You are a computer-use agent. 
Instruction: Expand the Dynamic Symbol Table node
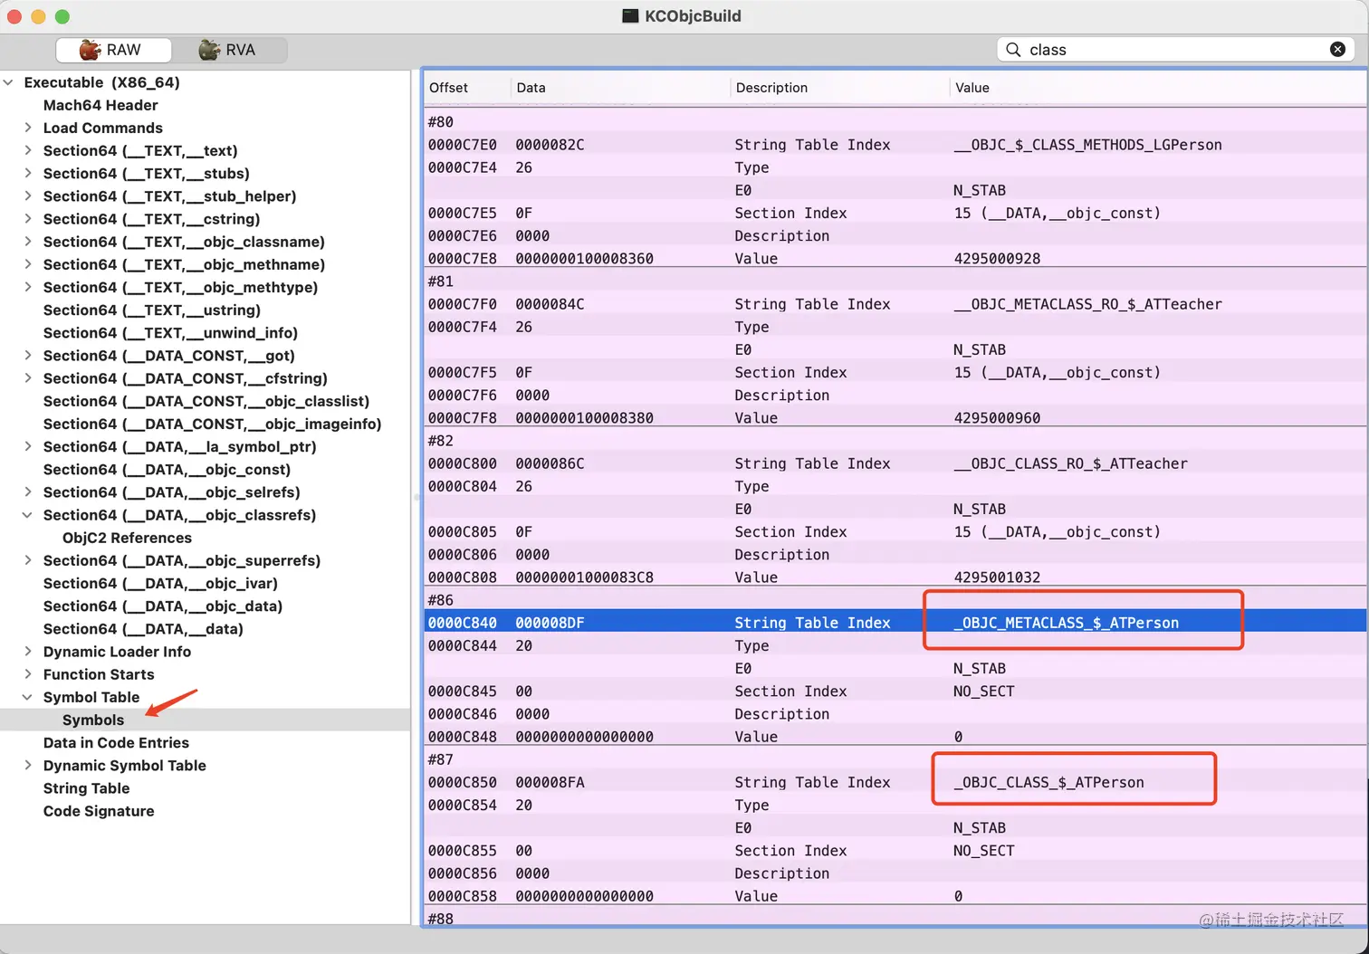[27, 765]
